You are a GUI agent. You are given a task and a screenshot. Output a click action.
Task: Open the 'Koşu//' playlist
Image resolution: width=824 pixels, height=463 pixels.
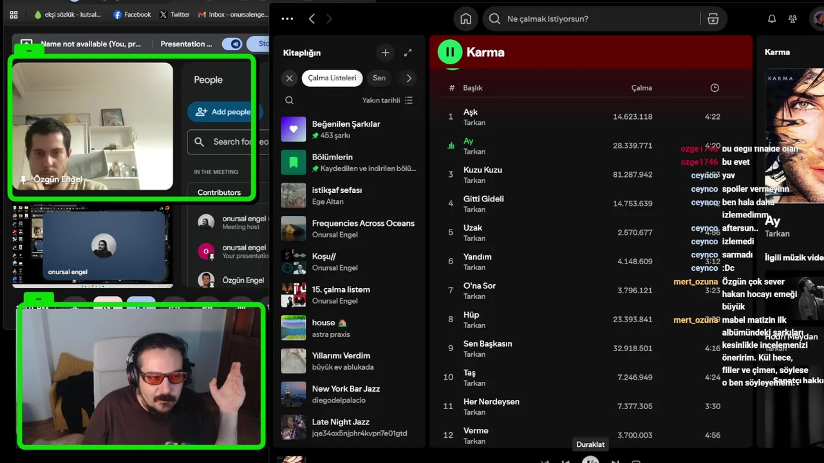click(350, 262)
